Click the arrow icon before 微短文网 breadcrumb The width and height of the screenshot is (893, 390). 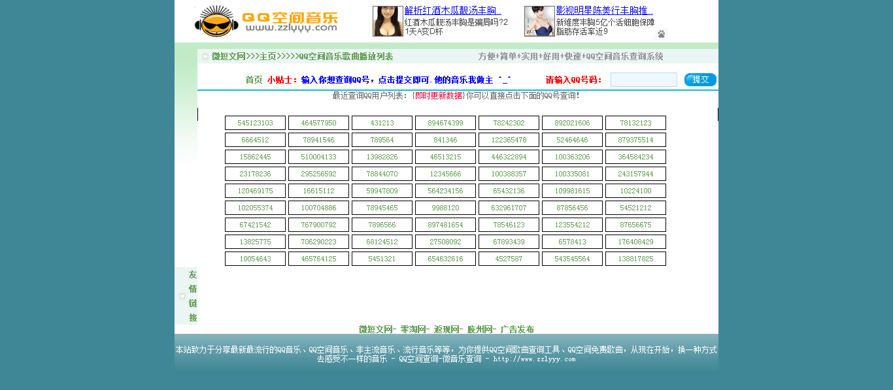205,57
